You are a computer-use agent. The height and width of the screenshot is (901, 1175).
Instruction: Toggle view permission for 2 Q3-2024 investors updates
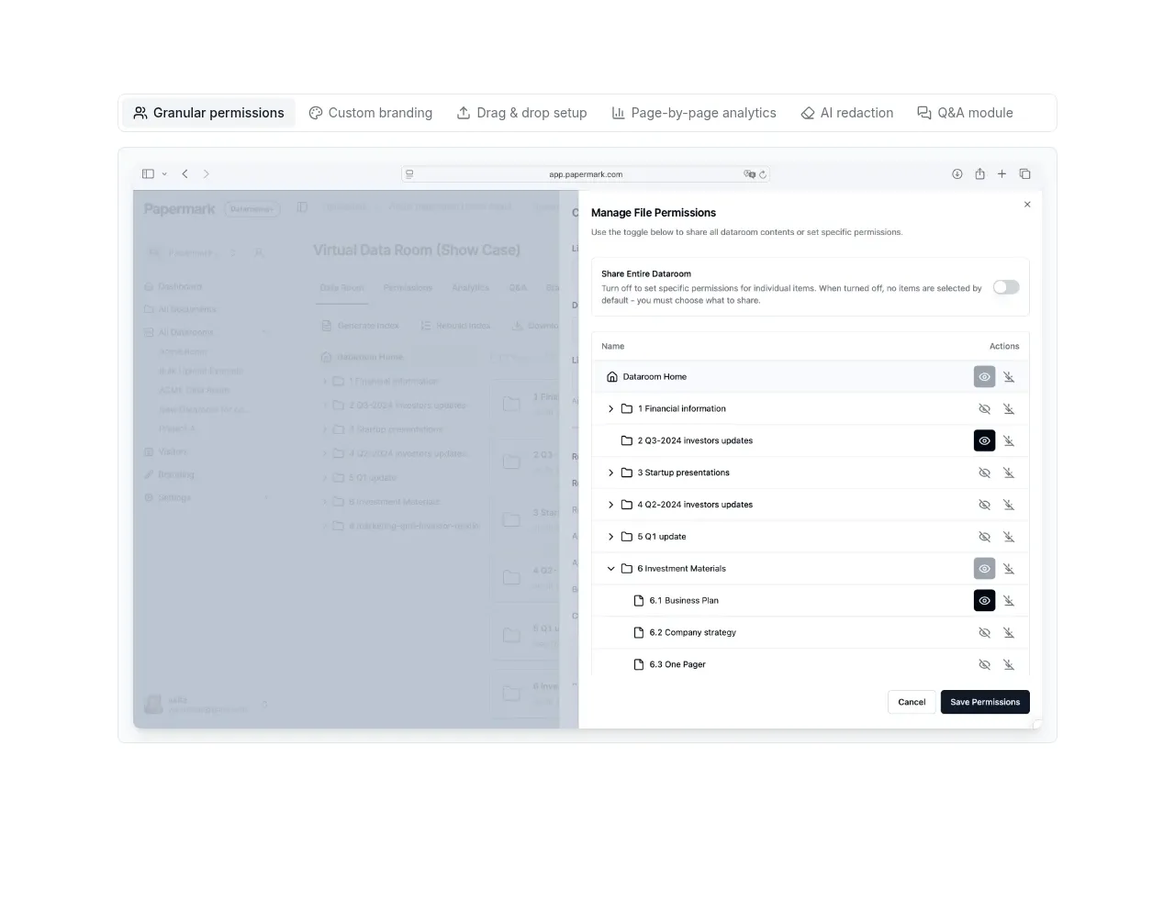[x=984, y=441]
